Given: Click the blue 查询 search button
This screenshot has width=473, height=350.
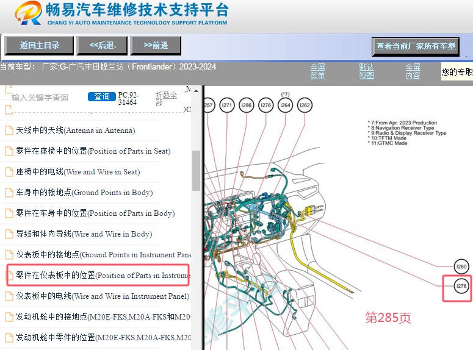Looking at the screenshot, I should (102, 96).
